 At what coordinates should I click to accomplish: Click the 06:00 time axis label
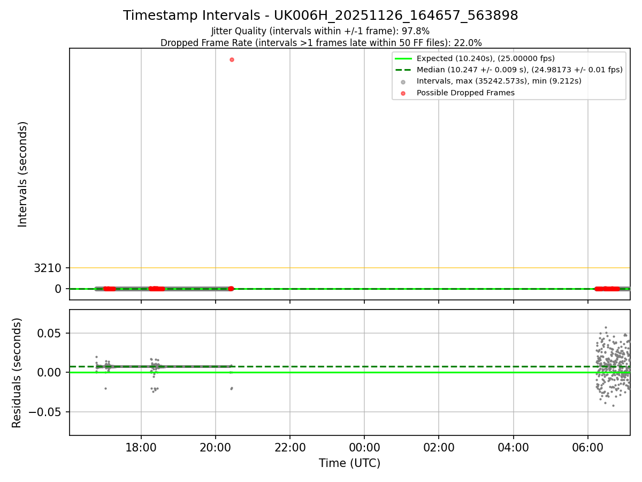588,447
